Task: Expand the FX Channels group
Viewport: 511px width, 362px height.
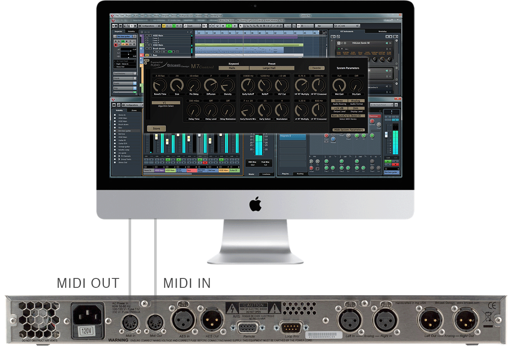Action: 119,156
